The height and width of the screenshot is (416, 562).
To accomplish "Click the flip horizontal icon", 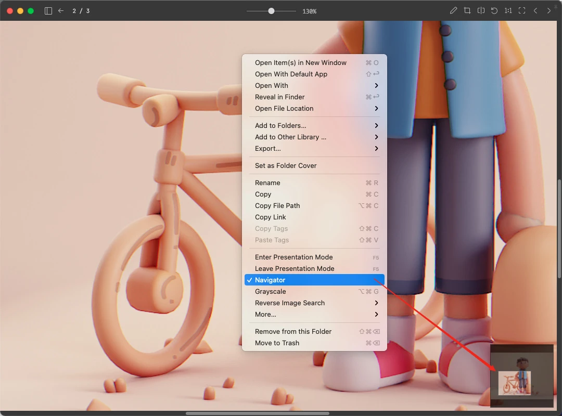I will click(481, 11).
